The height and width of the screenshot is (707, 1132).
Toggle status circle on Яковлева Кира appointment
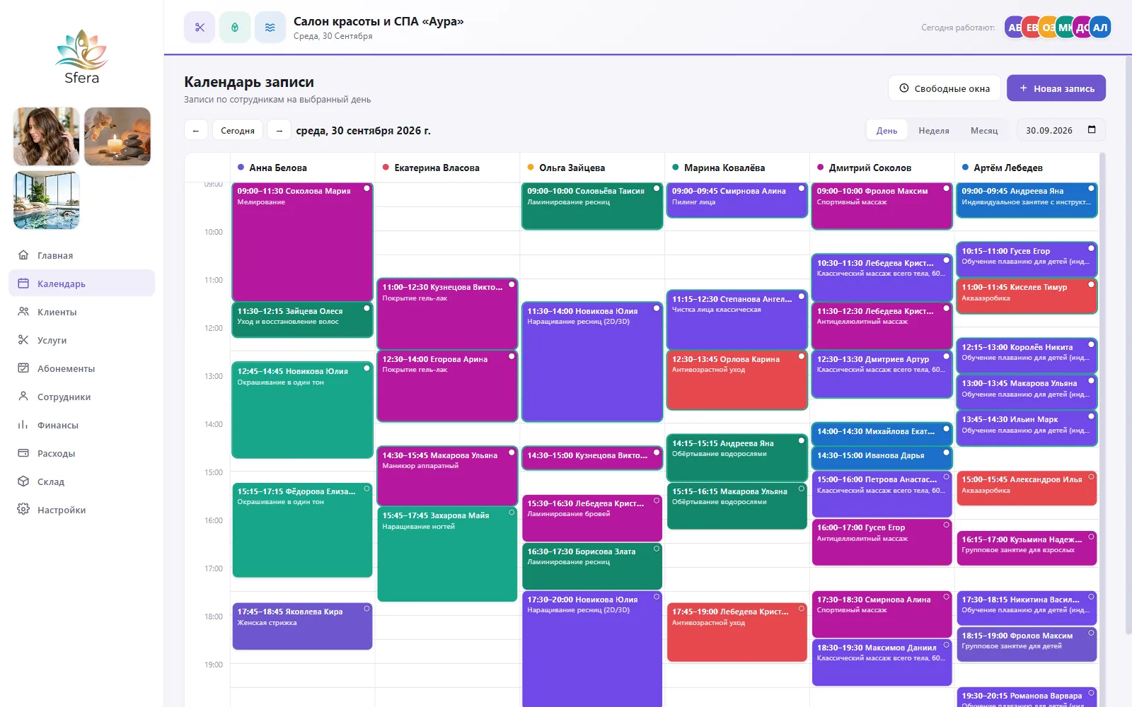pyautogui.click(x=366, y=609)
